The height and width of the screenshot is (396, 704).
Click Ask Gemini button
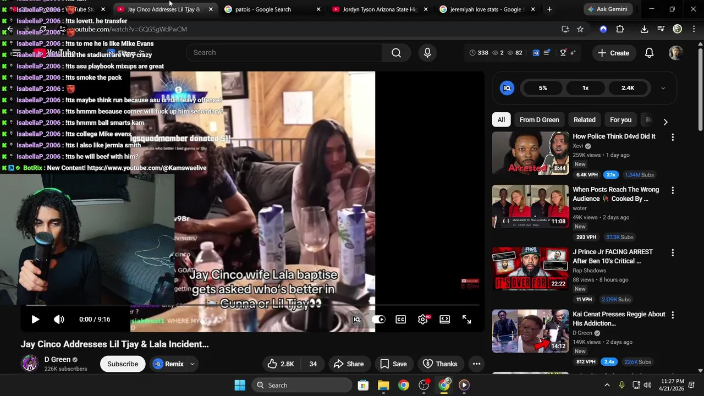click(x=607, y=9)
